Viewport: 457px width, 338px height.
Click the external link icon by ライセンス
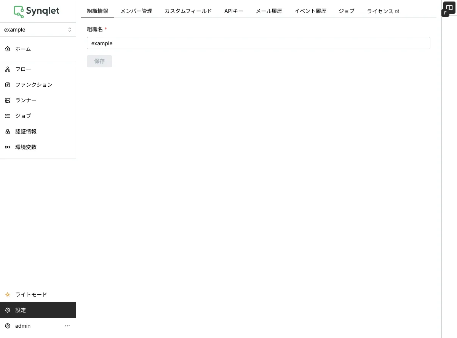click(397, 11)
